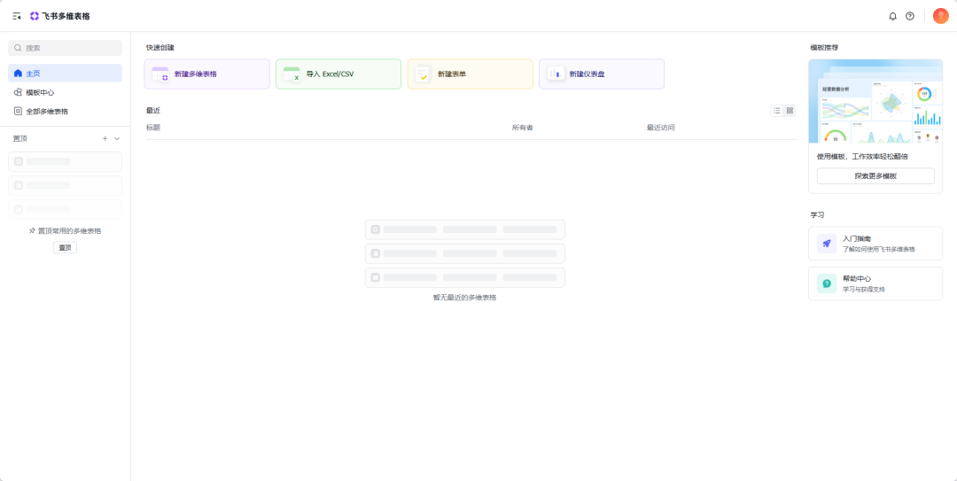Click the green 帮助中心 icon

pos(826,283)
